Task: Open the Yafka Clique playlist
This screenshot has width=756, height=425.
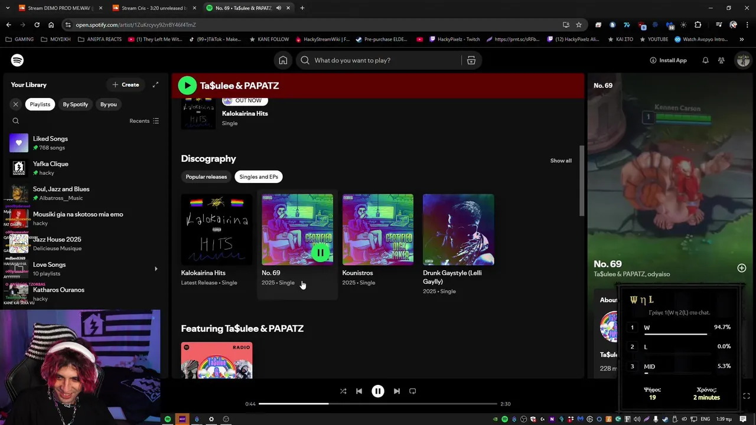Action: (83, 168)
